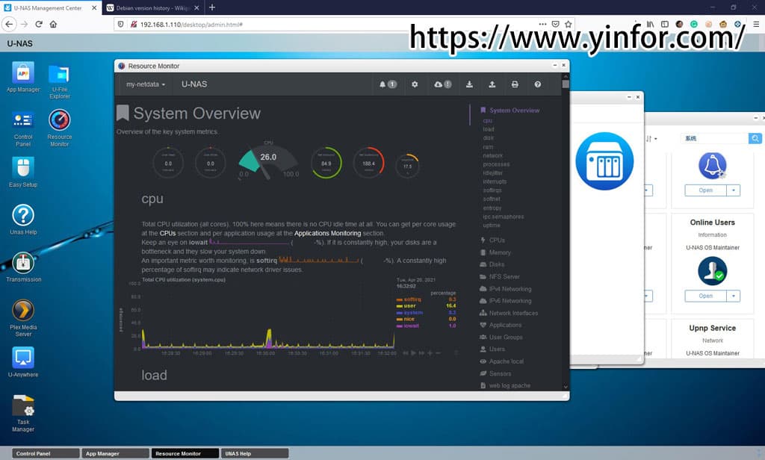The image size is (765, 460).
Task: Open netdata settings gear icon
Action: pyautogui.click(x=415, y=84)
